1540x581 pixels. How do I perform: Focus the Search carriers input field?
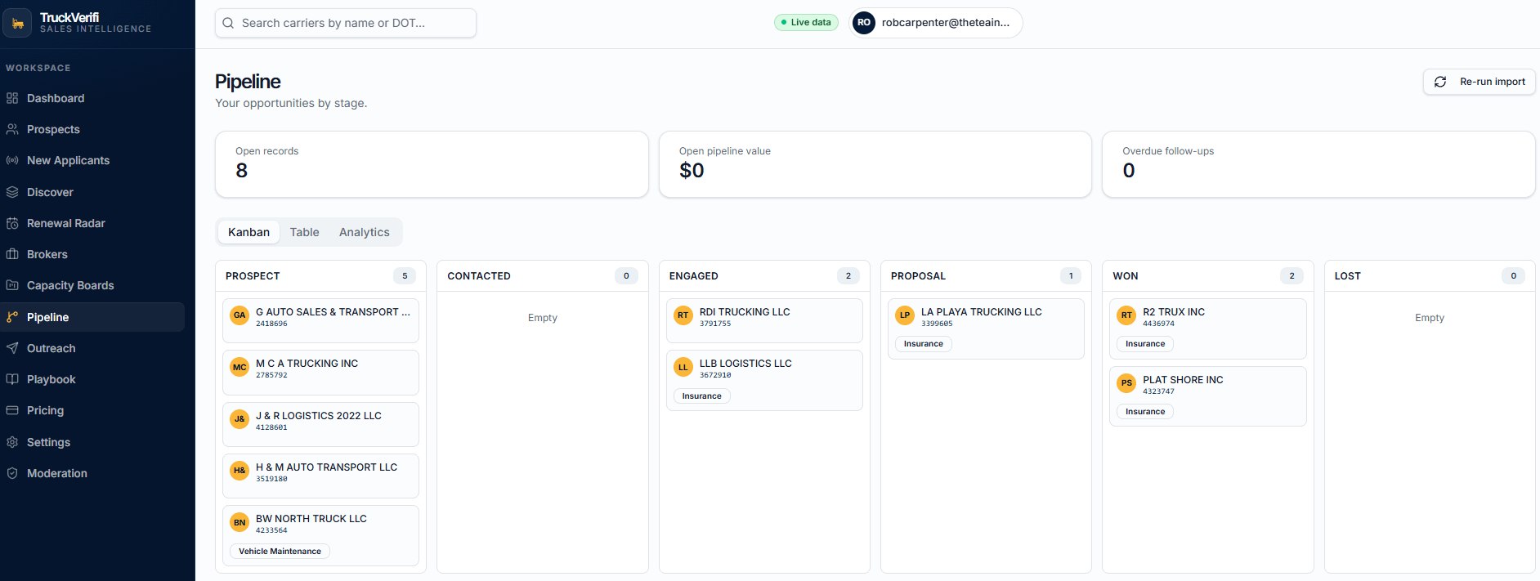[x=346, y=23]
